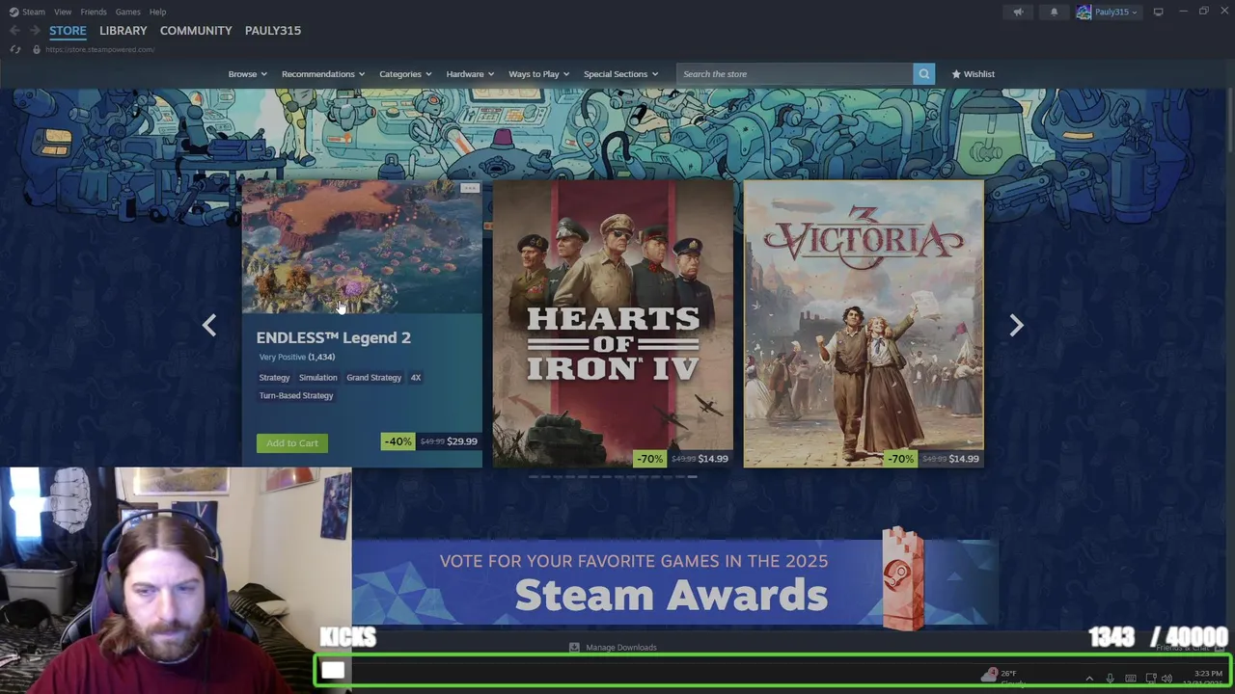The height and width of the screenshot is (694, 1235).
Task: Click the Strategy tag
Action: click(x=274, y=378)
